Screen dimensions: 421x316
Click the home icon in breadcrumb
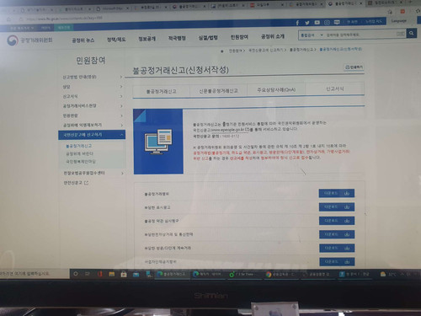point(222,51)
